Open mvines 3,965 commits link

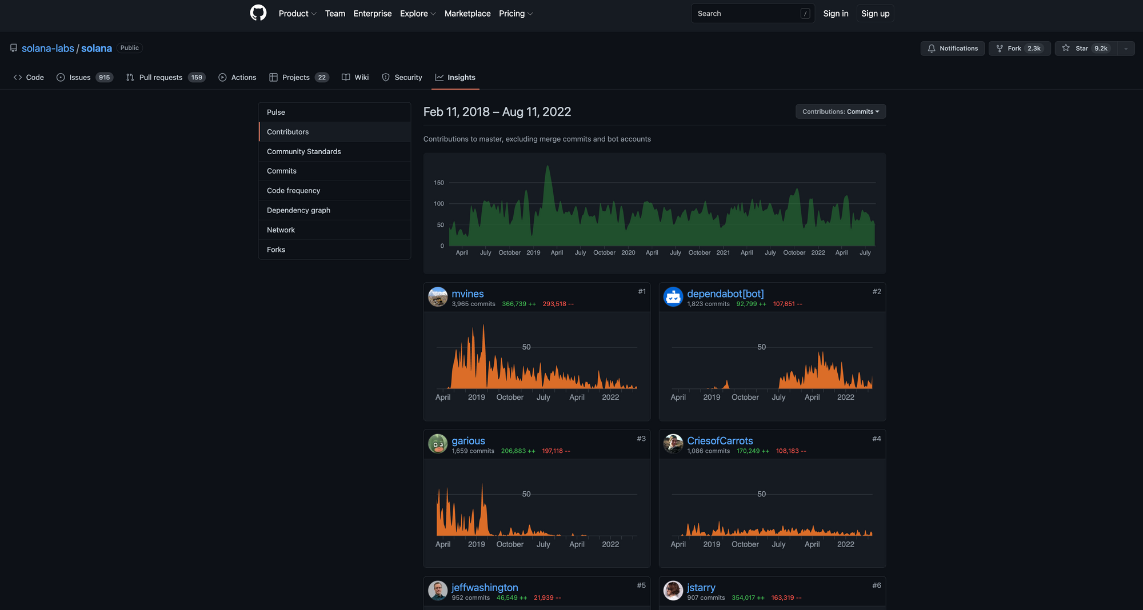click(x=473, y=304)
